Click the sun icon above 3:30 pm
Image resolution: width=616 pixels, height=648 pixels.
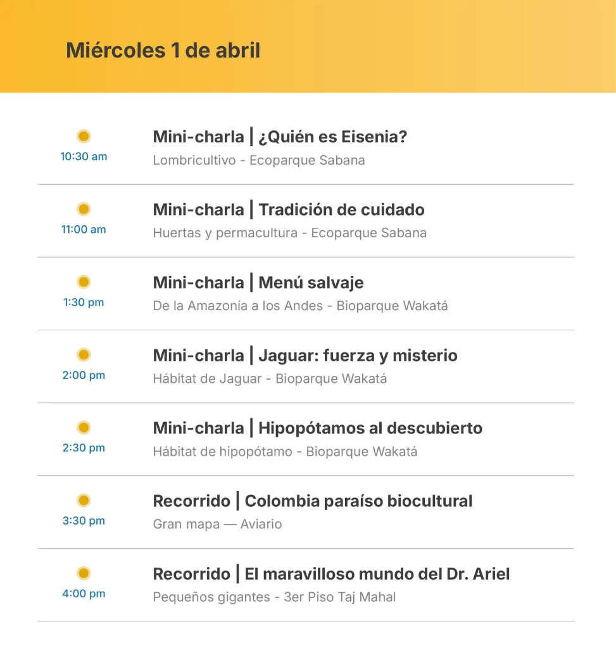[84, 501]
